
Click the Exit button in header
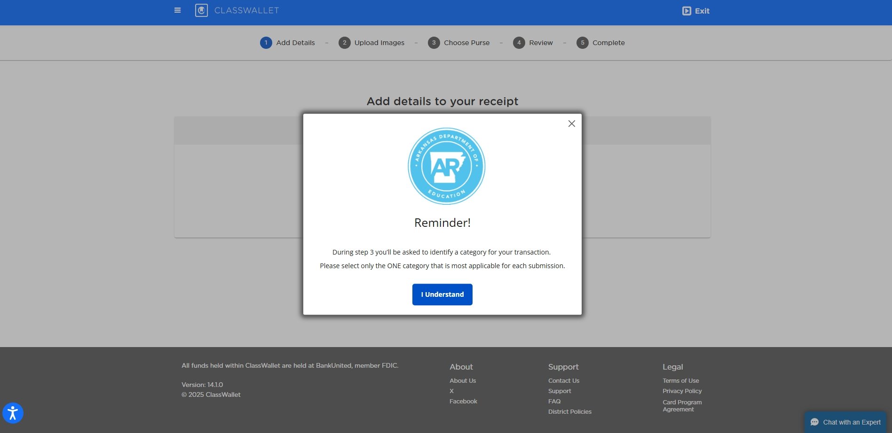coord(696,11)
